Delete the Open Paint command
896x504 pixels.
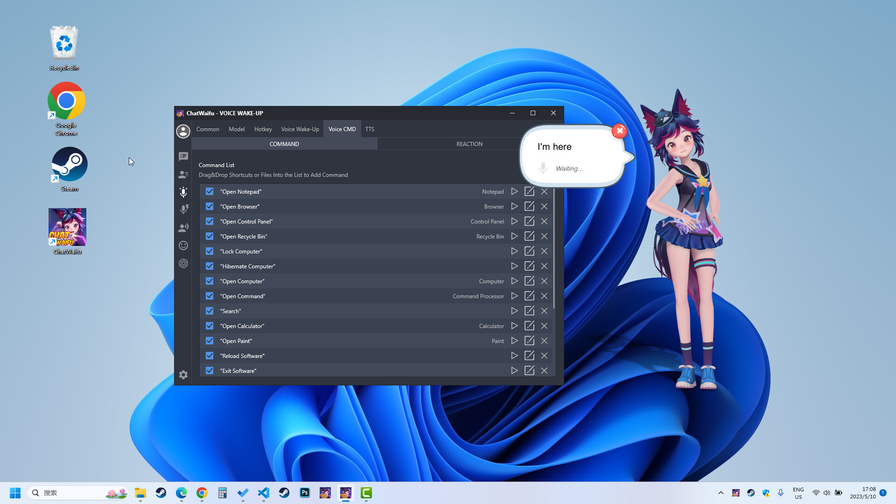(x=544, y=341)
